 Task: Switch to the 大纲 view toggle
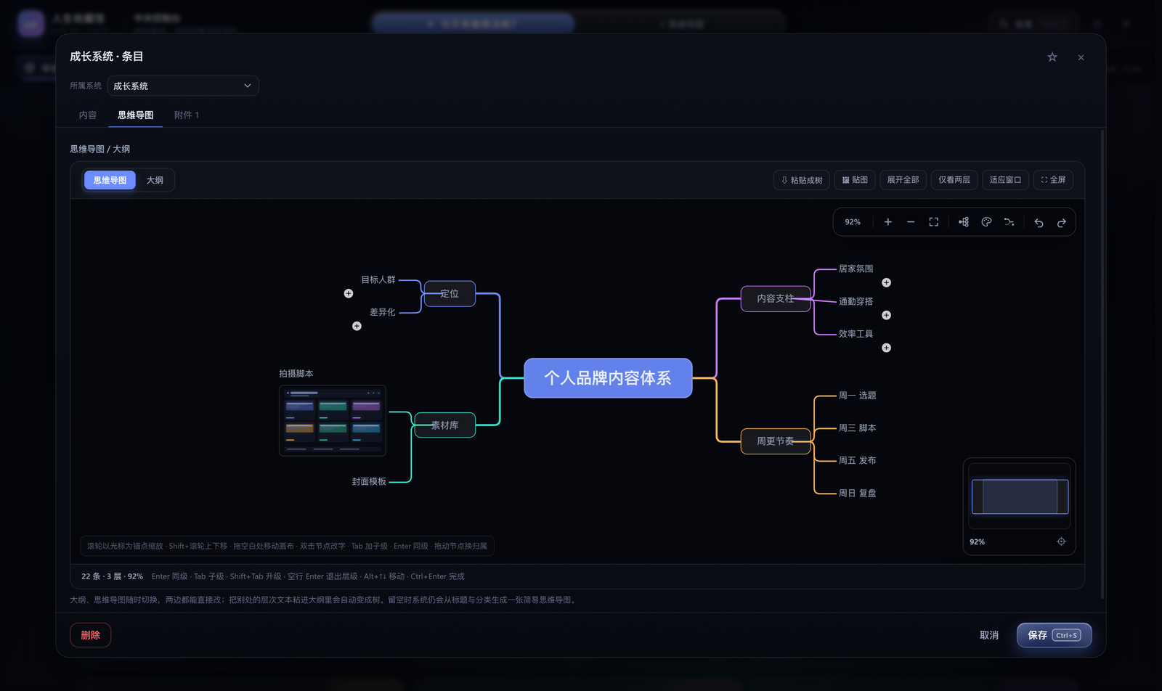[155, 180]
